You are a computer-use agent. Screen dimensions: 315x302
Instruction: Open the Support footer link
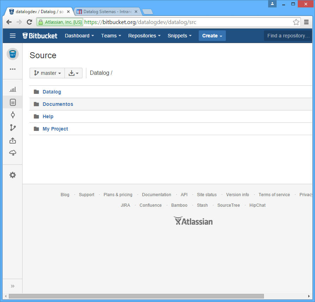[87, 194]
